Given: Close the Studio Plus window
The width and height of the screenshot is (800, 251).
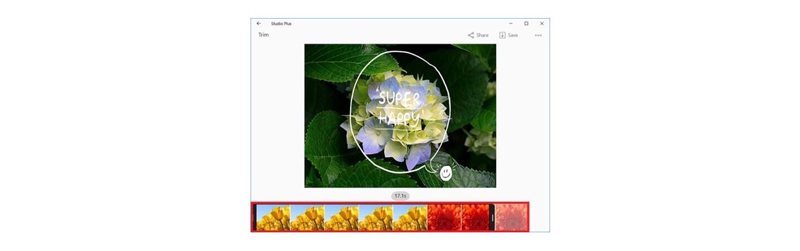Looking at the screenshot, I should coord(542,24).
